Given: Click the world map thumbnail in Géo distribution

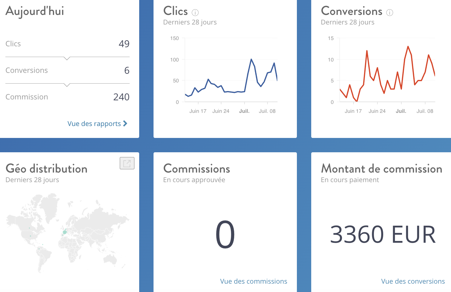Looking at the screenshot, I should click(x=68, y=233).
